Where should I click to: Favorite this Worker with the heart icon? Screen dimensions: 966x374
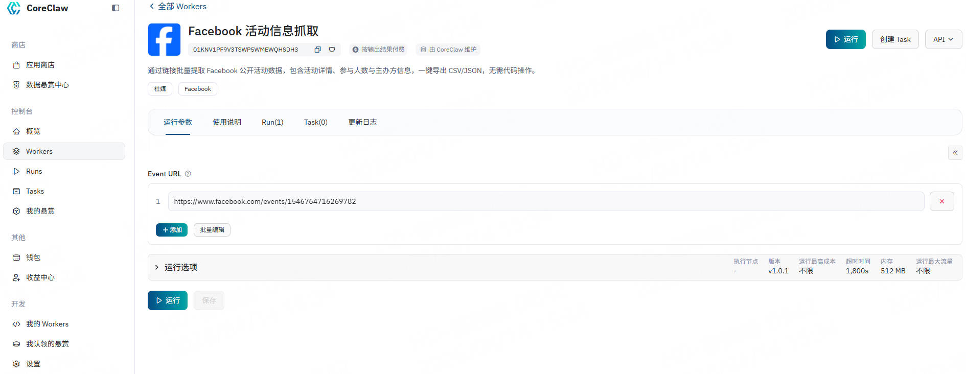tap(332, 50)
